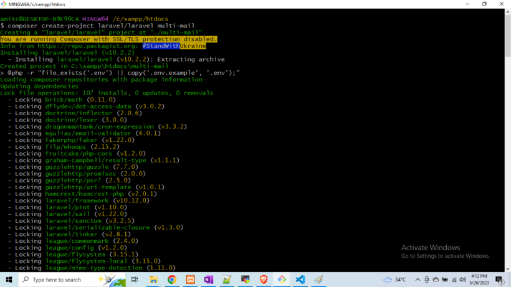The image size is (511, 287).
Task: Click the repo.packagist.org URL in terminal output
Action: click(86, 46)
